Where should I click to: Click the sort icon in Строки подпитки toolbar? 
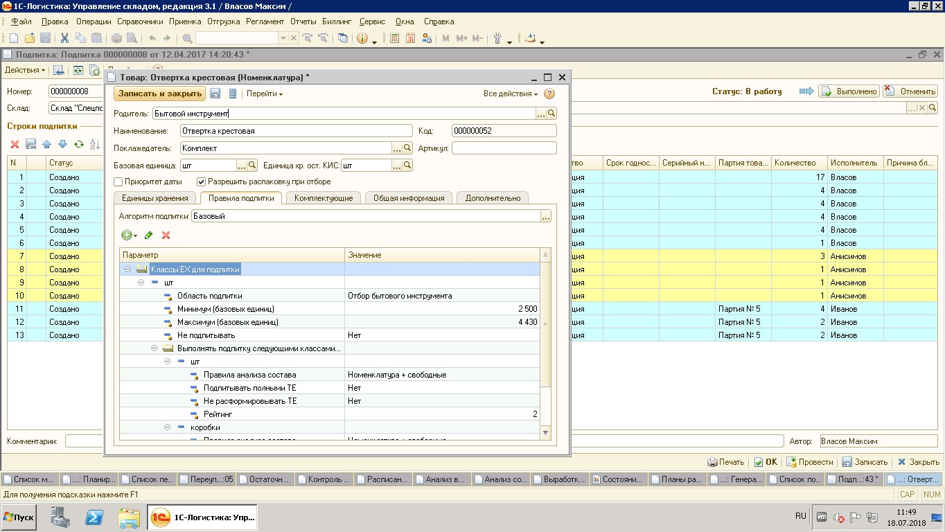pos(95,144)
